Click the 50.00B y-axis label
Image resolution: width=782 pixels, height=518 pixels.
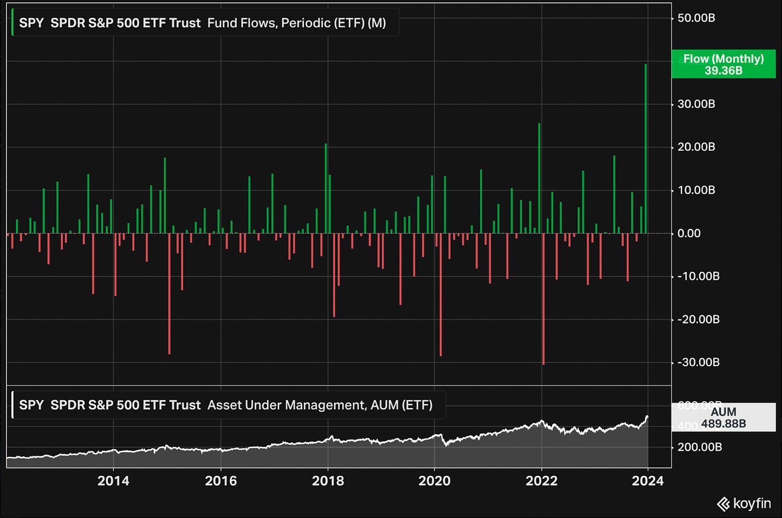(x=696, y=18)
